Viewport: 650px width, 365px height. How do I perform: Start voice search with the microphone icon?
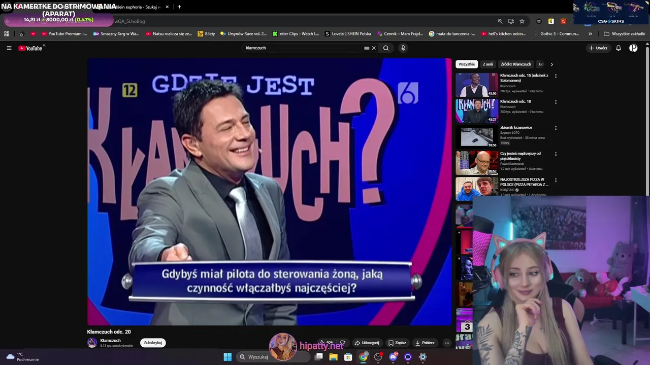[x=403, y=48]
